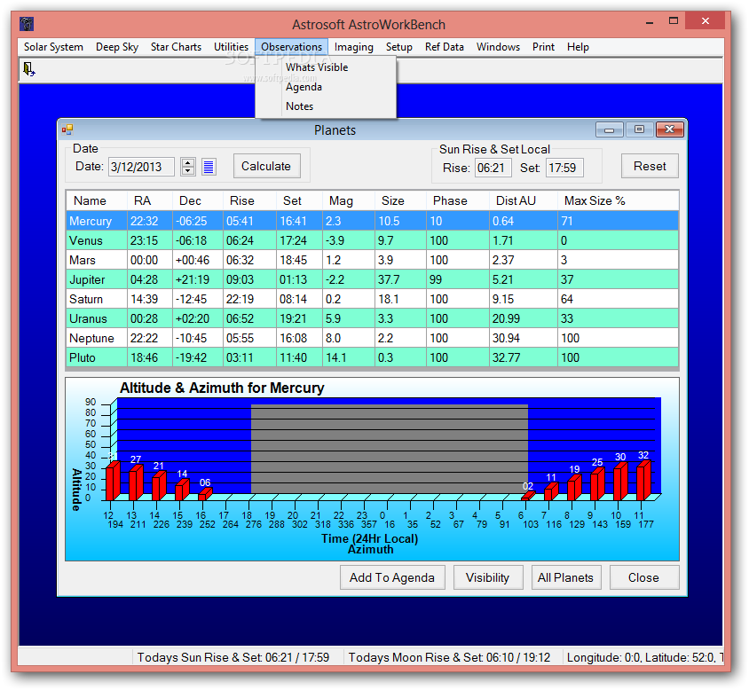This screenshot has width=749, height=690.
Task: Select the Uranus row
Action: tap(372, 319)
